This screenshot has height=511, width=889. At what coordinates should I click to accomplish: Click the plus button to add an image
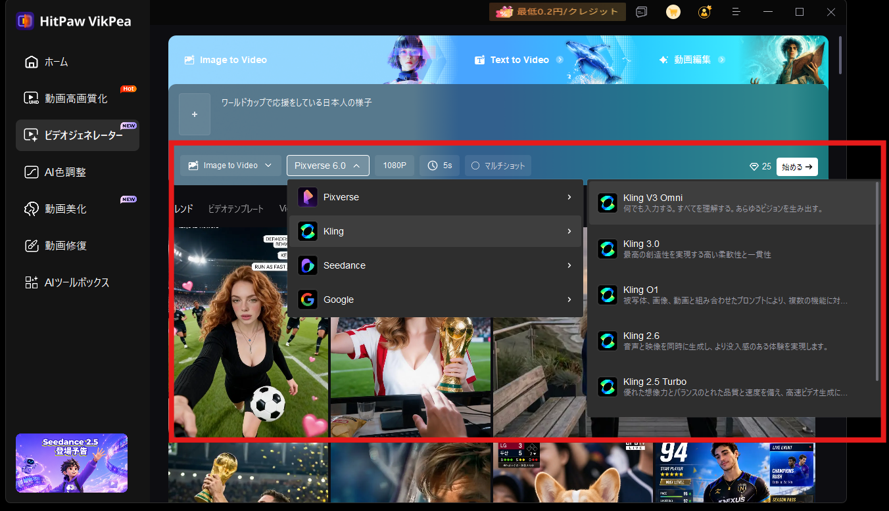coord(195,114)
